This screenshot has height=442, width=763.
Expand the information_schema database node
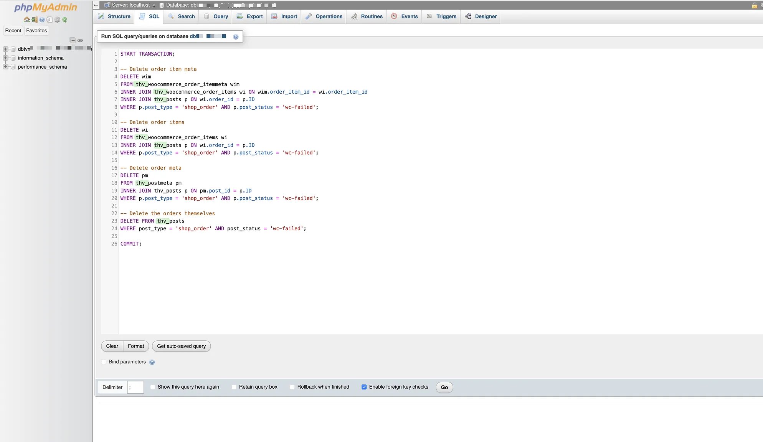point(5,58)
